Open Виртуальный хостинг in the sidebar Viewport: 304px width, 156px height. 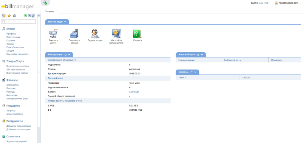pyautogui.click(x=18, y=73)
